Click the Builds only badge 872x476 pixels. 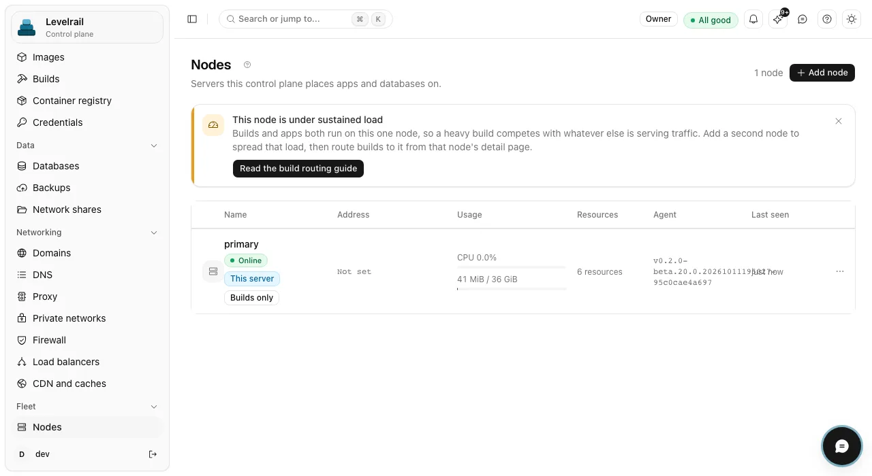point(251,298)
